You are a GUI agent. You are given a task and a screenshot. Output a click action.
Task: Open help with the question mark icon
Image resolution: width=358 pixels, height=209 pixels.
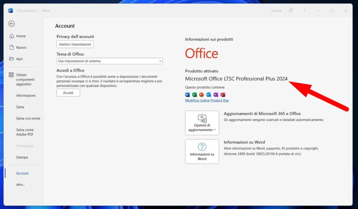[x=305, y=10]
